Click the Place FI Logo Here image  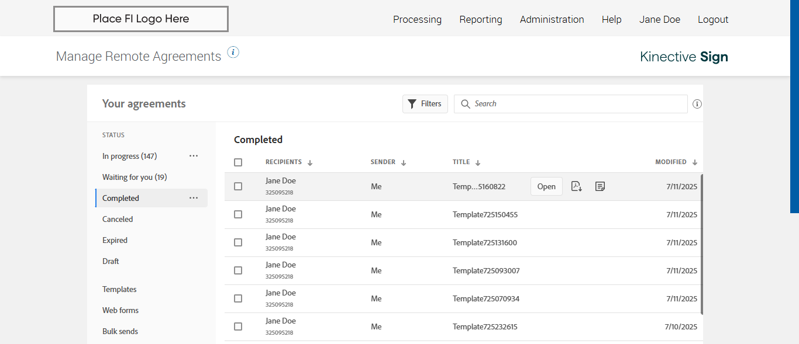141,19
